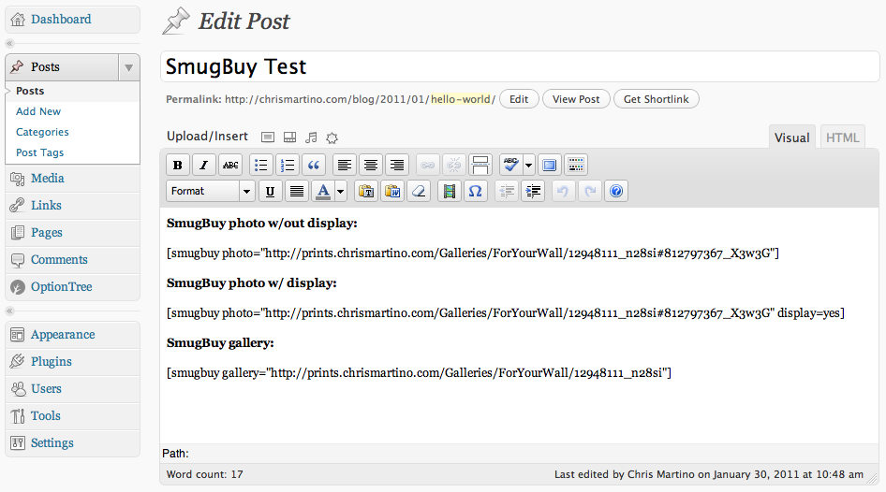Image resolution: width=886 pixels, height=492 pixels.
Task: Toggle the kitchen sink toolbar row
Action: tap(576, 165)
